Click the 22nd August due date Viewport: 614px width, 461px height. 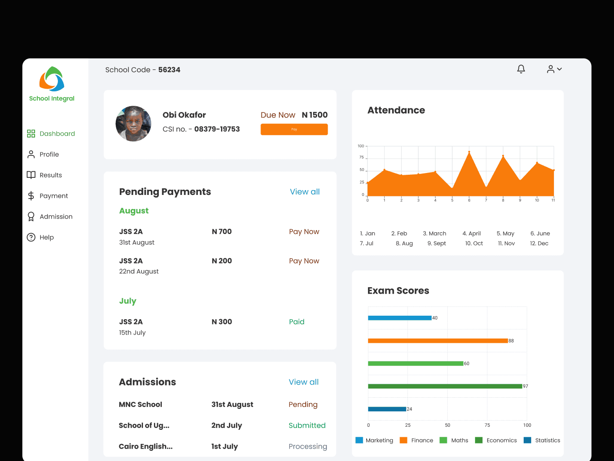pyautogui.click(x=139, y=271)
